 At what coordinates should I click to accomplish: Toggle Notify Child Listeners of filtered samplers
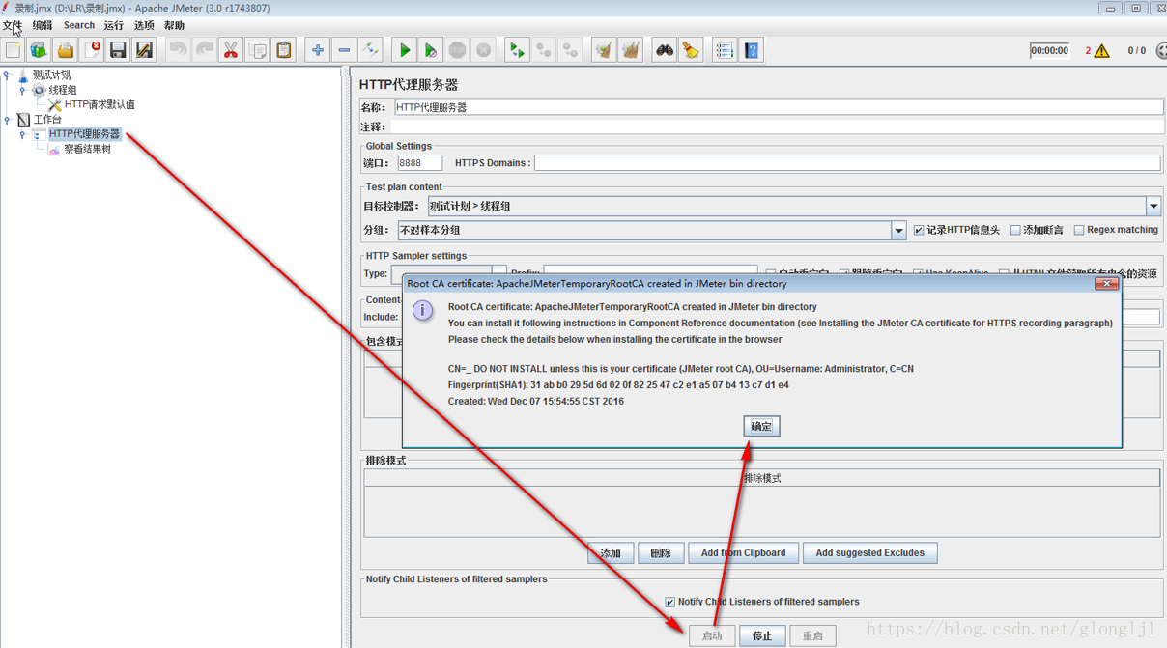670,602
